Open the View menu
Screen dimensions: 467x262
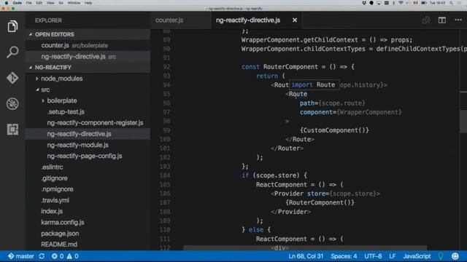50,3
